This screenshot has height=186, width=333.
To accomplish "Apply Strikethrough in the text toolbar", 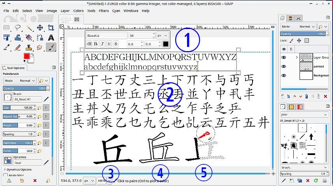I will click(116, 44).
